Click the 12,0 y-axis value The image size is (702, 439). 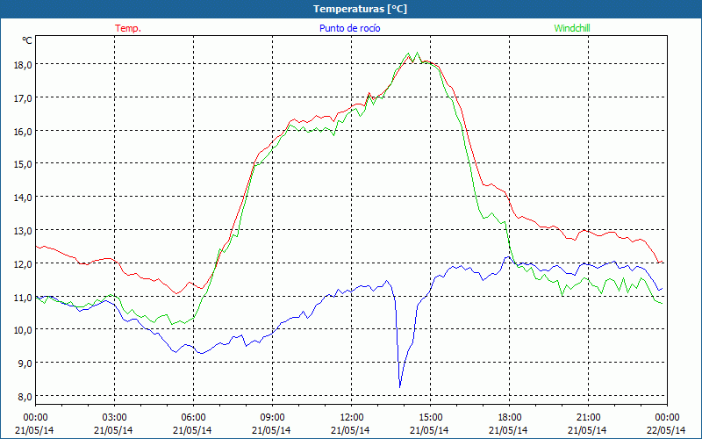coord(24,263)
